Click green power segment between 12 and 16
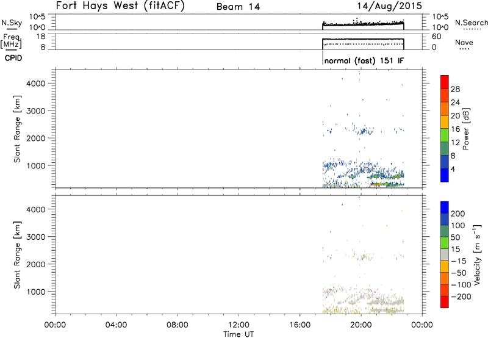488x338 pixels. point(445,135)
